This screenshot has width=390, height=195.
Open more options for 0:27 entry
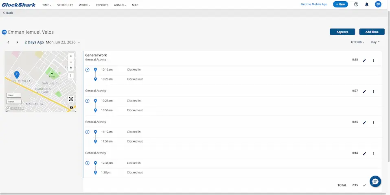tap(373, 91)
